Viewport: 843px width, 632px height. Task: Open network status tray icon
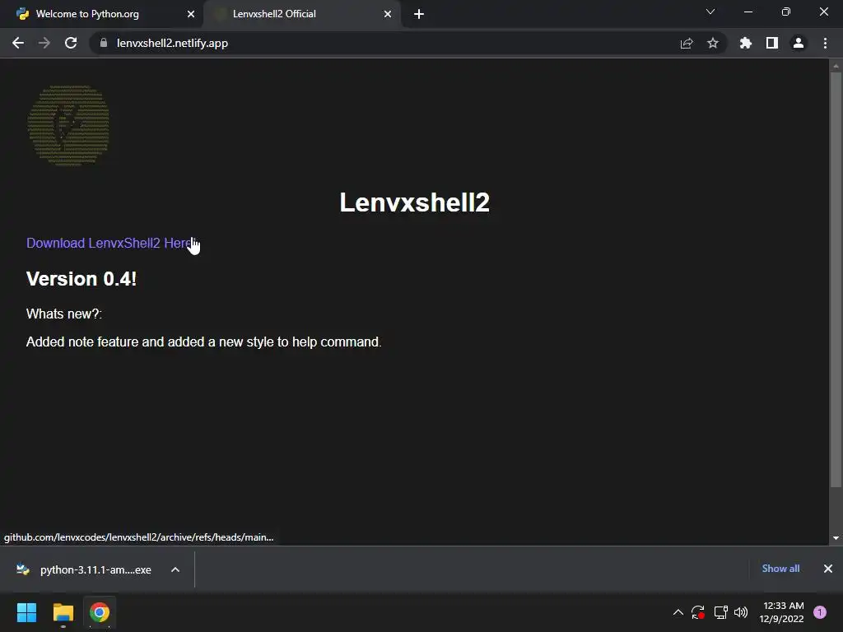tap(720, 612)
